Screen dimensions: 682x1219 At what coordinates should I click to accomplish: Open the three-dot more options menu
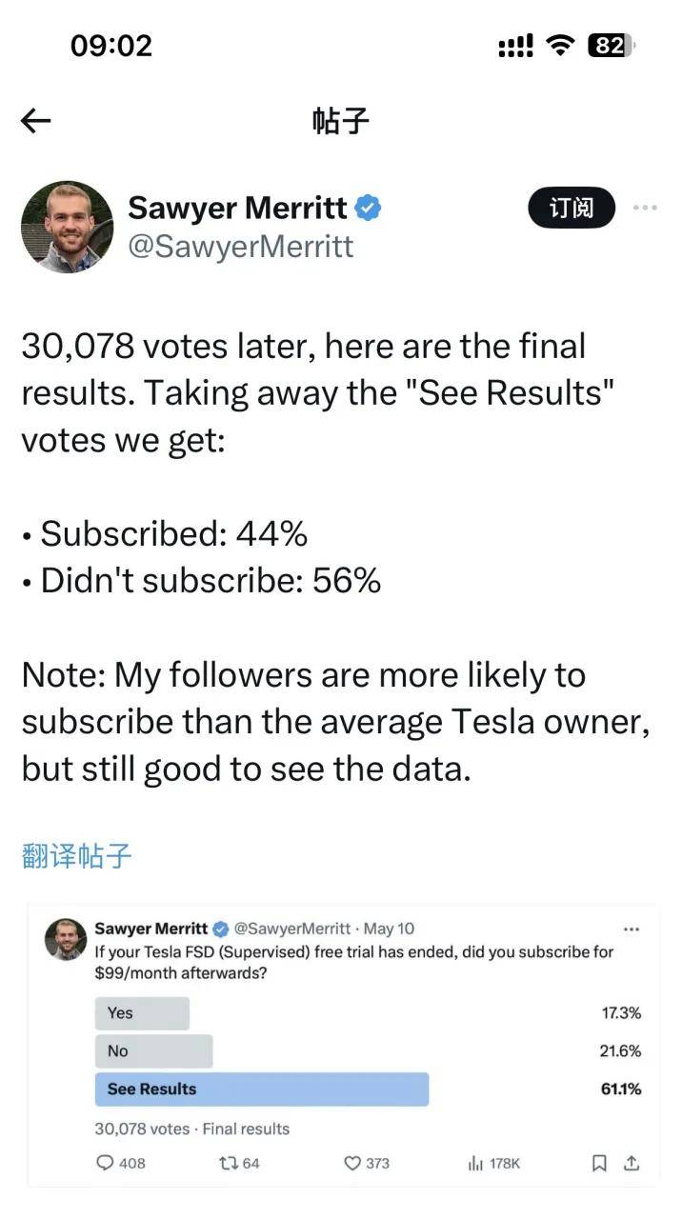click(645, 208)
